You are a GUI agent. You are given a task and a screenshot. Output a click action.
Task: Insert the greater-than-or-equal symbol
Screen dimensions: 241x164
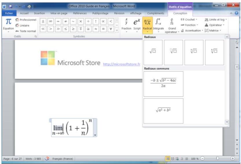(x=73, y=29)
